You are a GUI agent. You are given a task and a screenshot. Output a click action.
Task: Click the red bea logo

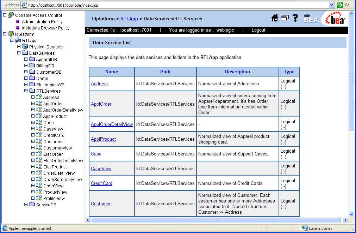point(335,18)
